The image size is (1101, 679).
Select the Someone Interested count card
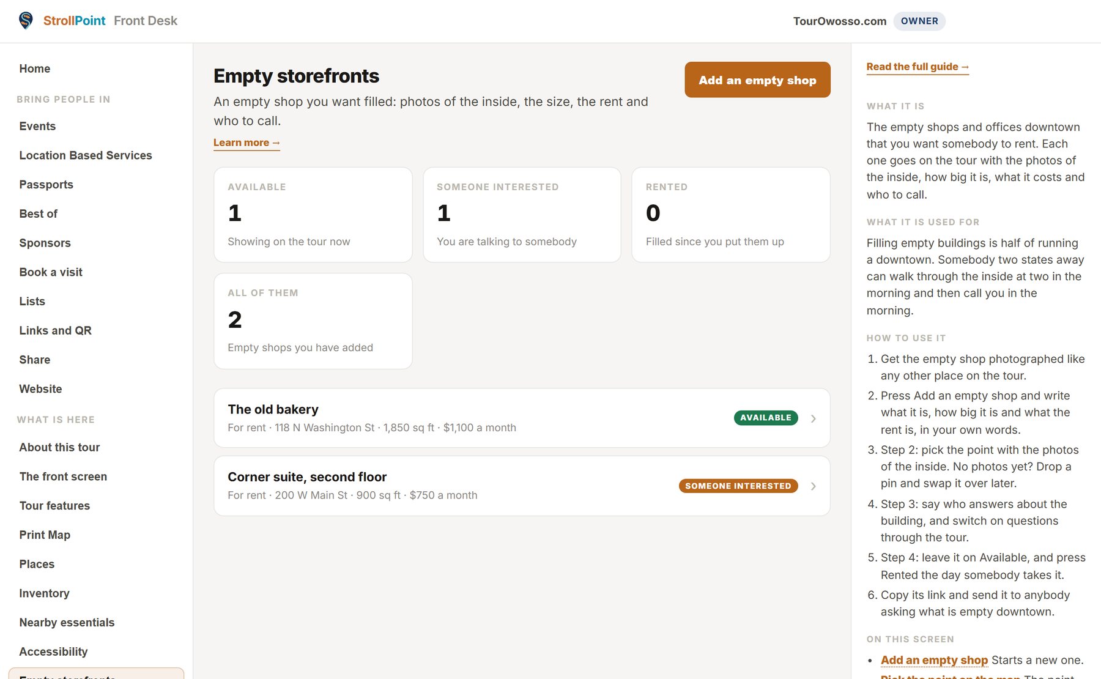coord(522,215)
